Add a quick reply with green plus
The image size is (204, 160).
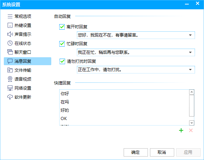click(x=181, y=130)
